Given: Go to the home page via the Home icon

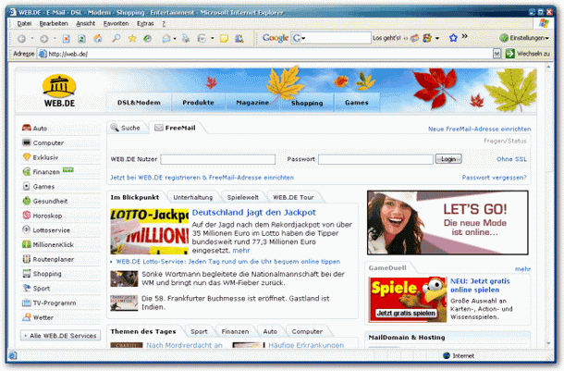Looking at the screenshot, I should click(97, 39).
